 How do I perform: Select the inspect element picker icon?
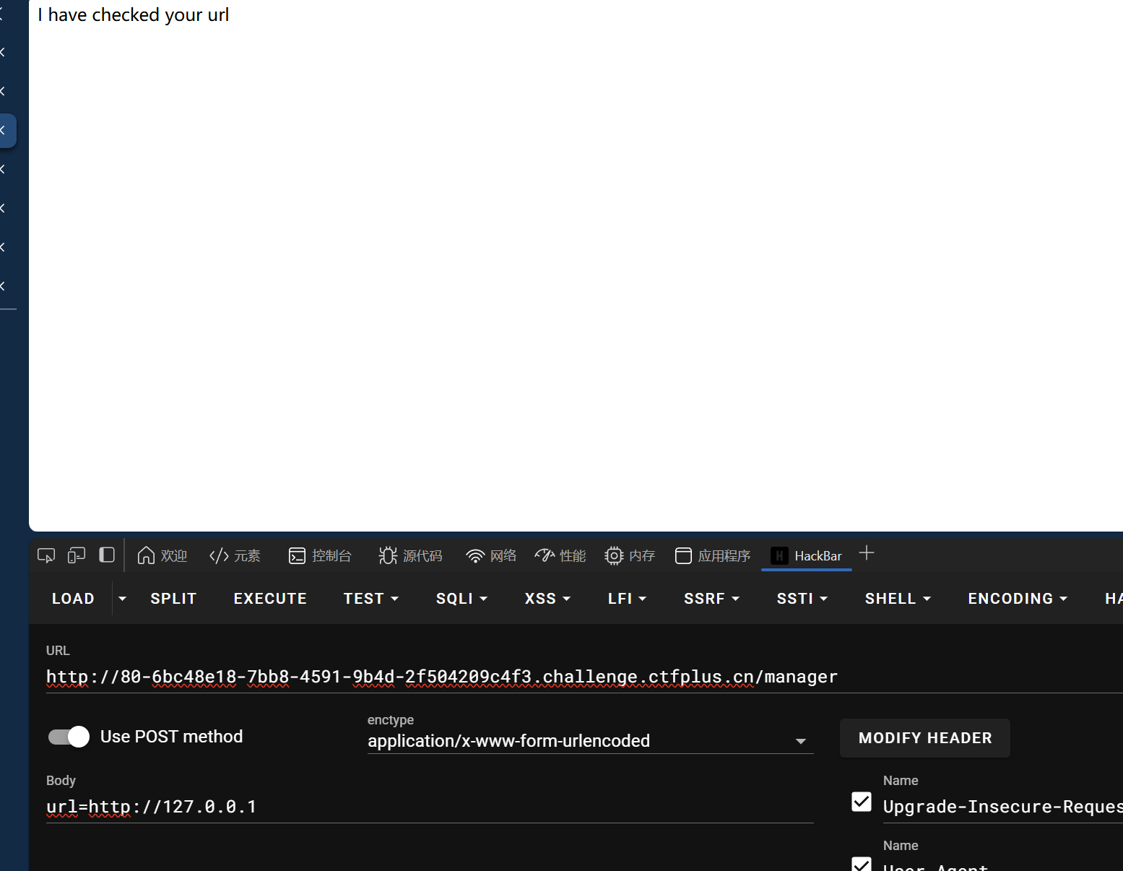point(46,555)
